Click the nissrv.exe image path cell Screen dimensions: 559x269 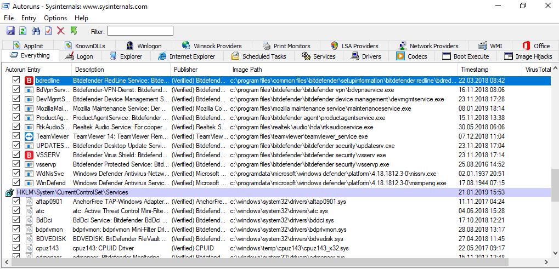pos(333,174)
